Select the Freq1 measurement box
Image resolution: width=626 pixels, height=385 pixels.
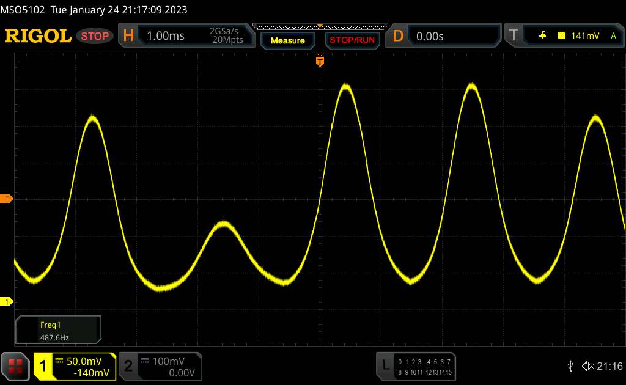pos(58,330)
